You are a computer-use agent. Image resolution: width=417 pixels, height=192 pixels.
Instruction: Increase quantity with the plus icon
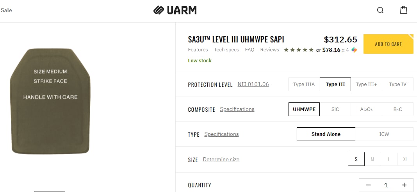point(404,185)
